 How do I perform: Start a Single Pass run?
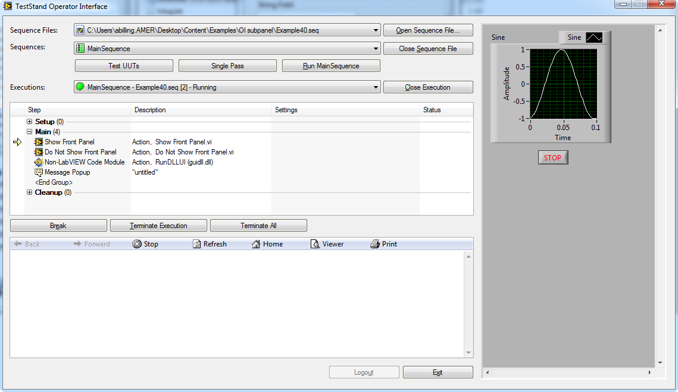pyautogui.click(x=227, y=65)
